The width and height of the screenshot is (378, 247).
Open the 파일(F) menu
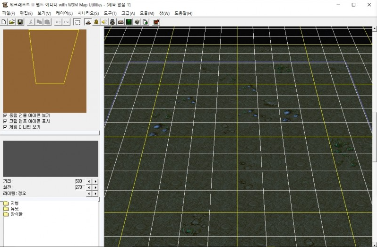click(x=9, y=13)
